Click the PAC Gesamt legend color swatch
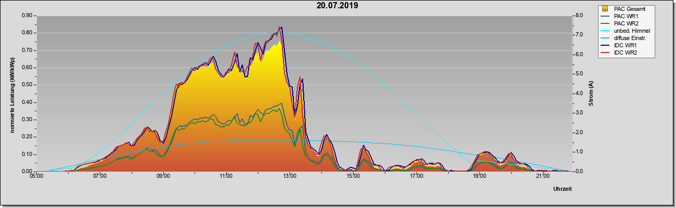This screenshot has height=208, width=676. click(x=606, y=9)
